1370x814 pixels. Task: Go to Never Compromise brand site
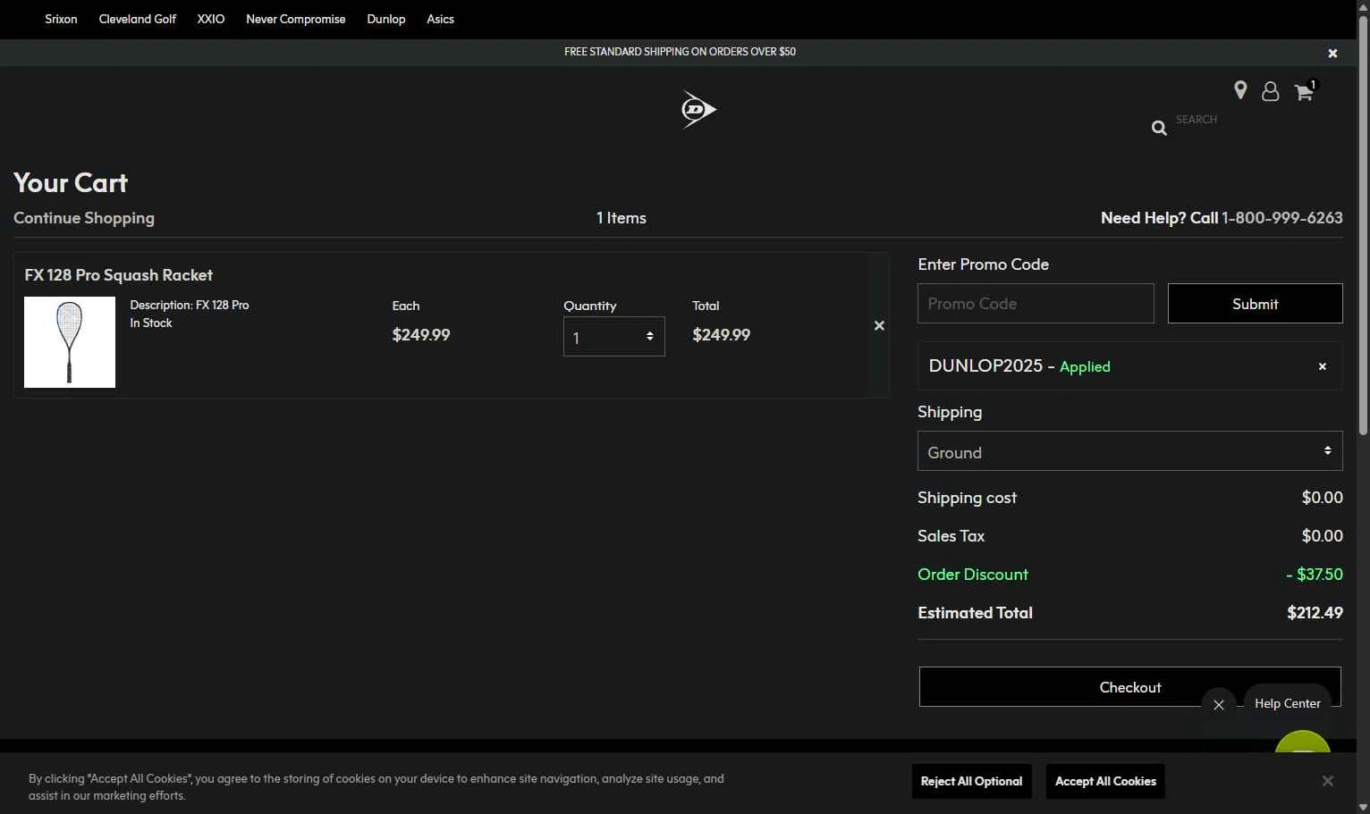tap(296, 19)
